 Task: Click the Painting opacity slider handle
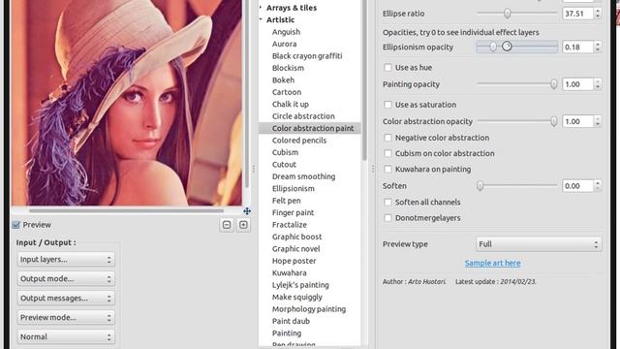(554, 84)
